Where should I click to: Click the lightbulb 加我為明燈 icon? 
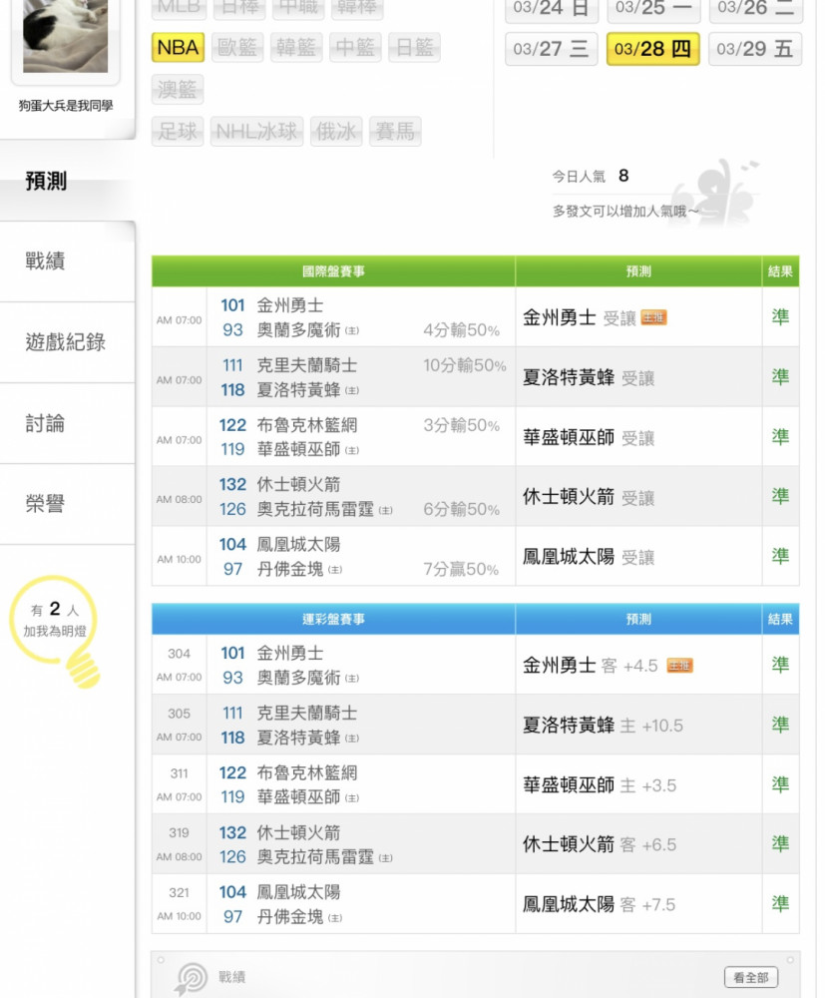(56, 632)
